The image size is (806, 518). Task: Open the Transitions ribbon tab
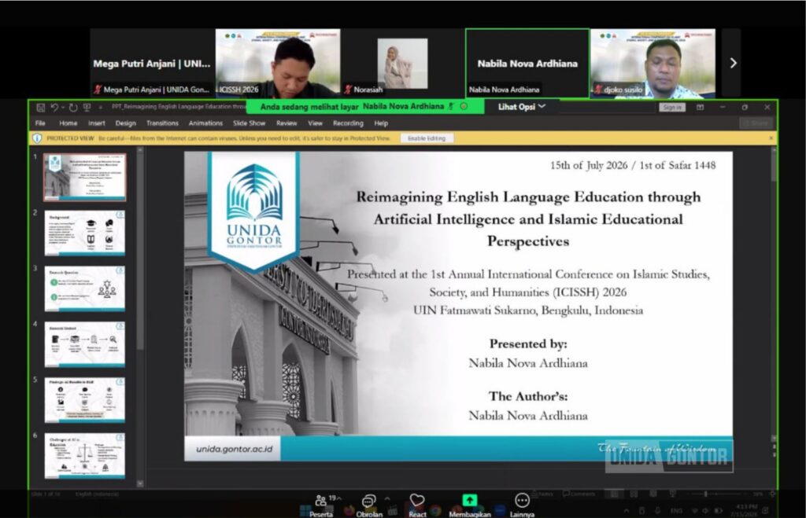click(162, 123)
